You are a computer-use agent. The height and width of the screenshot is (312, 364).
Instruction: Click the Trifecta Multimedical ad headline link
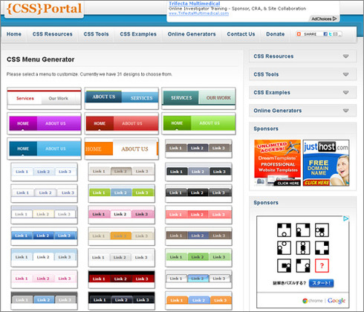195,4
